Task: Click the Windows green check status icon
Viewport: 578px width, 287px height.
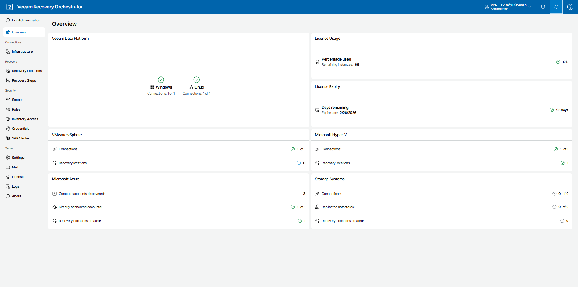Action: coord(161,80)
